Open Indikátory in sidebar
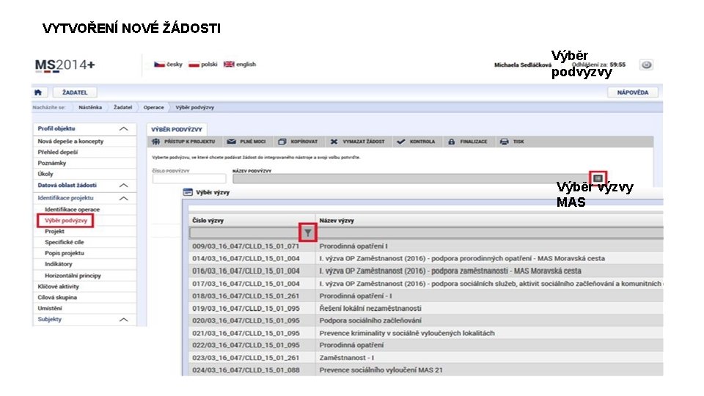Image resolution: width=704 pixels, height=396 pixels. click(59, 264)
